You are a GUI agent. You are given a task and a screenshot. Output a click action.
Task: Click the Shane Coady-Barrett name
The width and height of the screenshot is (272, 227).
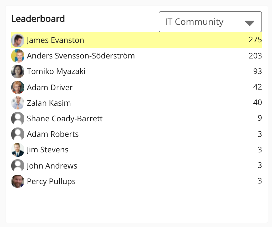coord(65,118)
